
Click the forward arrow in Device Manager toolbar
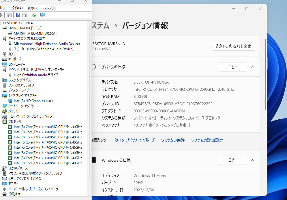click(1, 15)
